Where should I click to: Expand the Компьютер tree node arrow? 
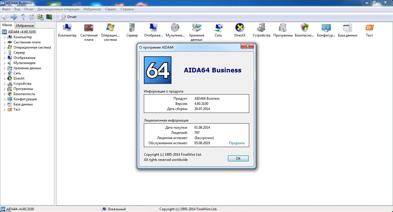coord(5,37)
